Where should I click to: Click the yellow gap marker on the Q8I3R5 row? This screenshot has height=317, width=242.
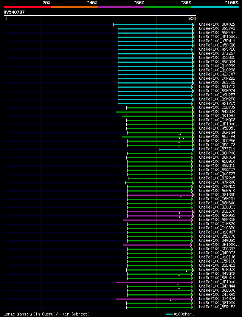coord(181,196)
